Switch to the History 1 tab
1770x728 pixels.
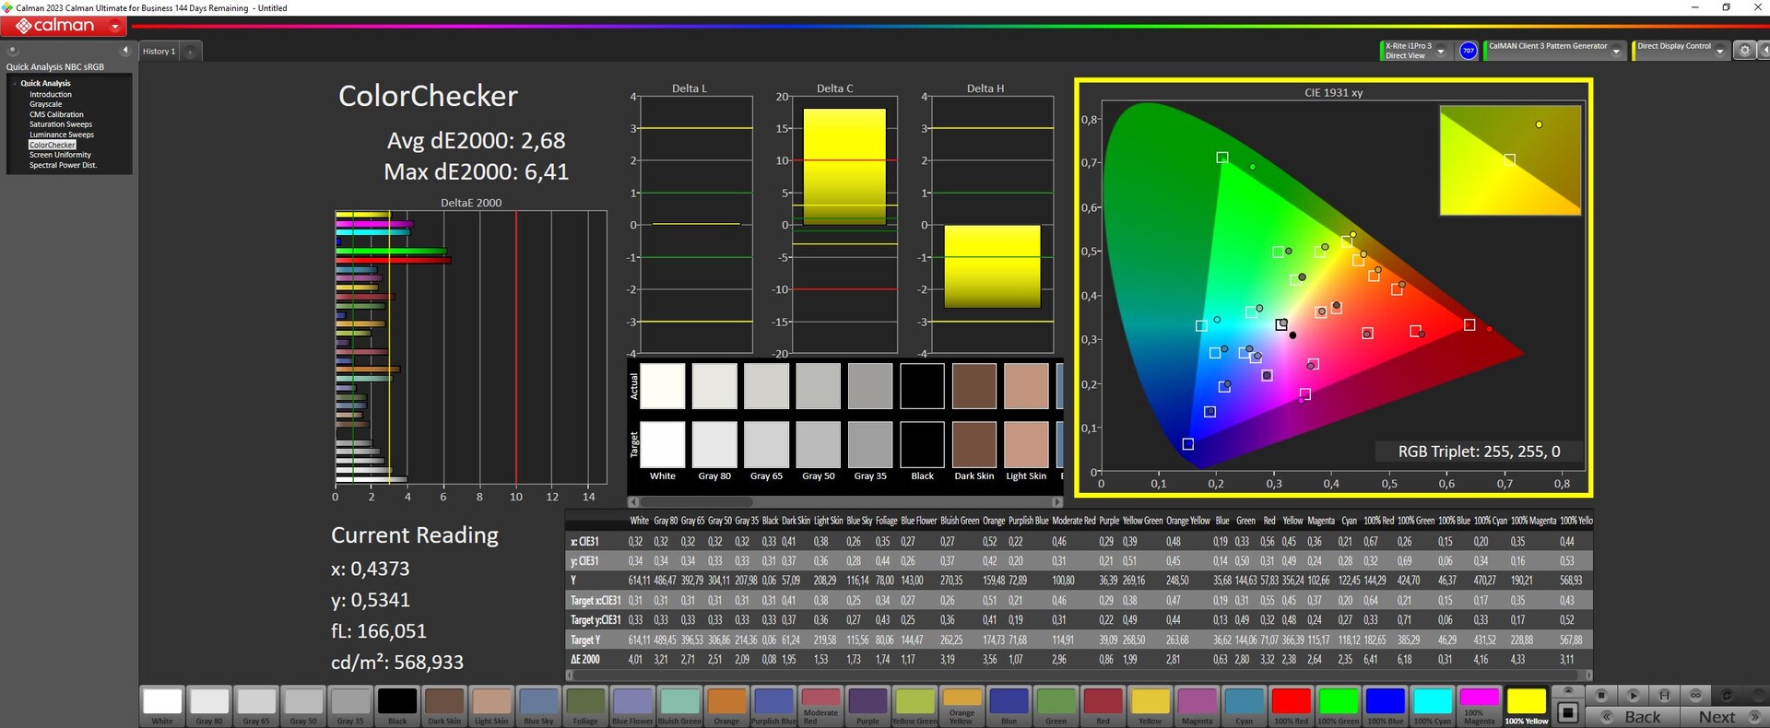click(x=158, y=52)
